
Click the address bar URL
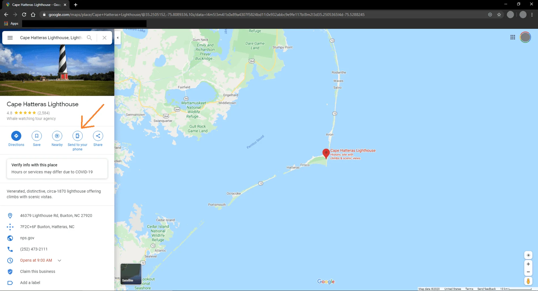pyautogui.click(x=206, y=14)
